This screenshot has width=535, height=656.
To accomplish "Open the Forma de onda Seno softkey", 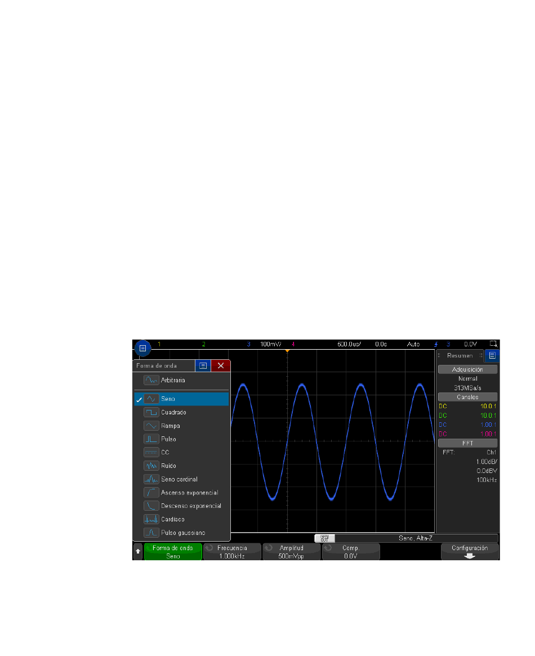I will [173, 552].
